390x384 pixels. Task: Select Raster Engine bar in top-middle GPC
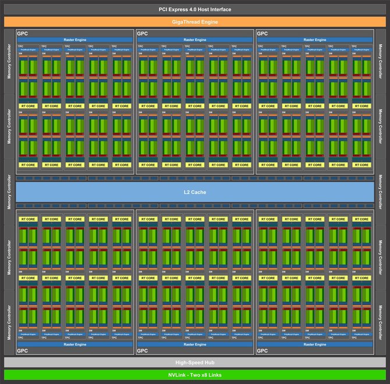[x=195, y=40]
